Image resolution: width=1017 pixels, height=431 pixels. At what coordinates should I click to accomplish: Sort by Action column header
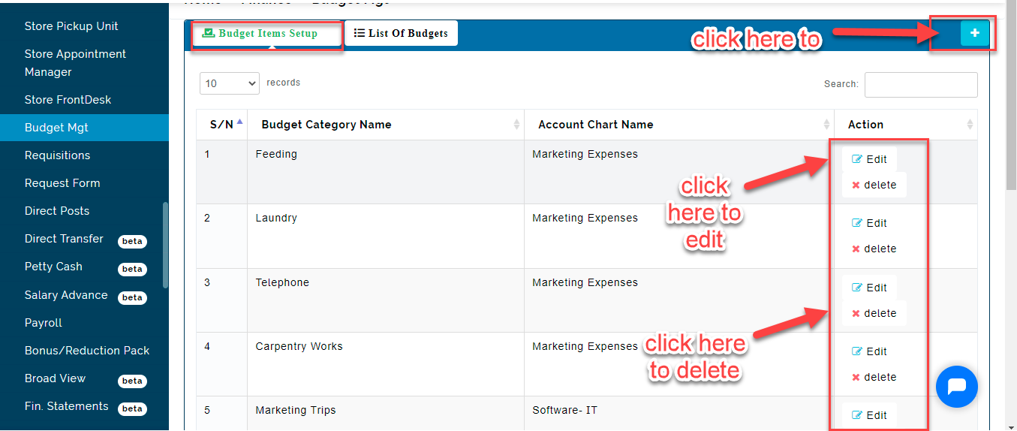pos(906,125)
